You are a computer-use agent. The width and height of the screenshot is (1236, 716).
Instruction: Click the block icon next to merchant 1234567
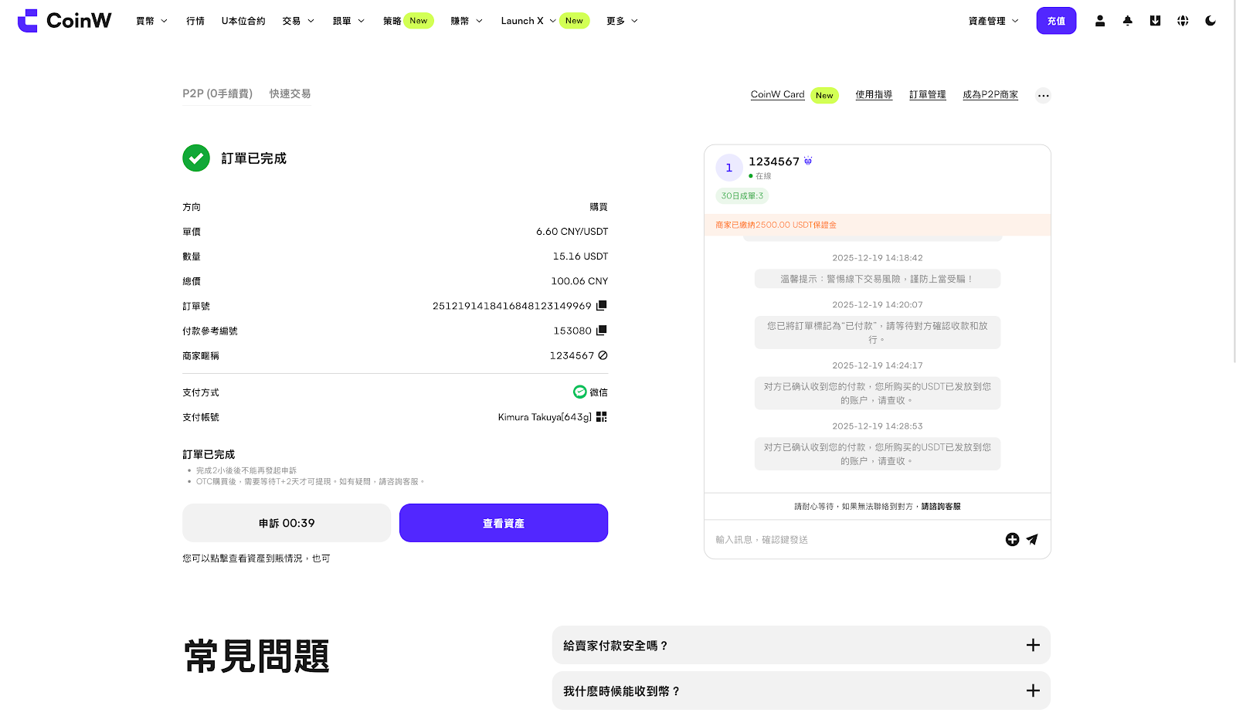click(x=603, y=355)
